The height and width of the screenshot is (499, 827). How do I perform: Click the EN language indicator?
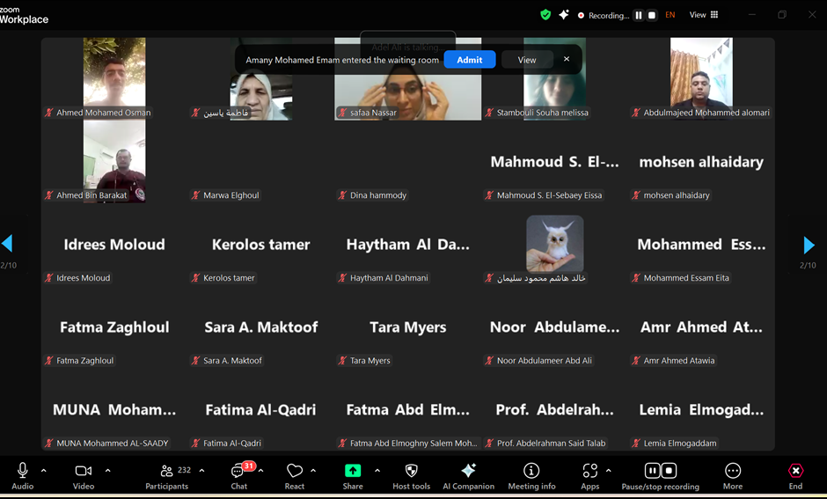pos(670,15)
